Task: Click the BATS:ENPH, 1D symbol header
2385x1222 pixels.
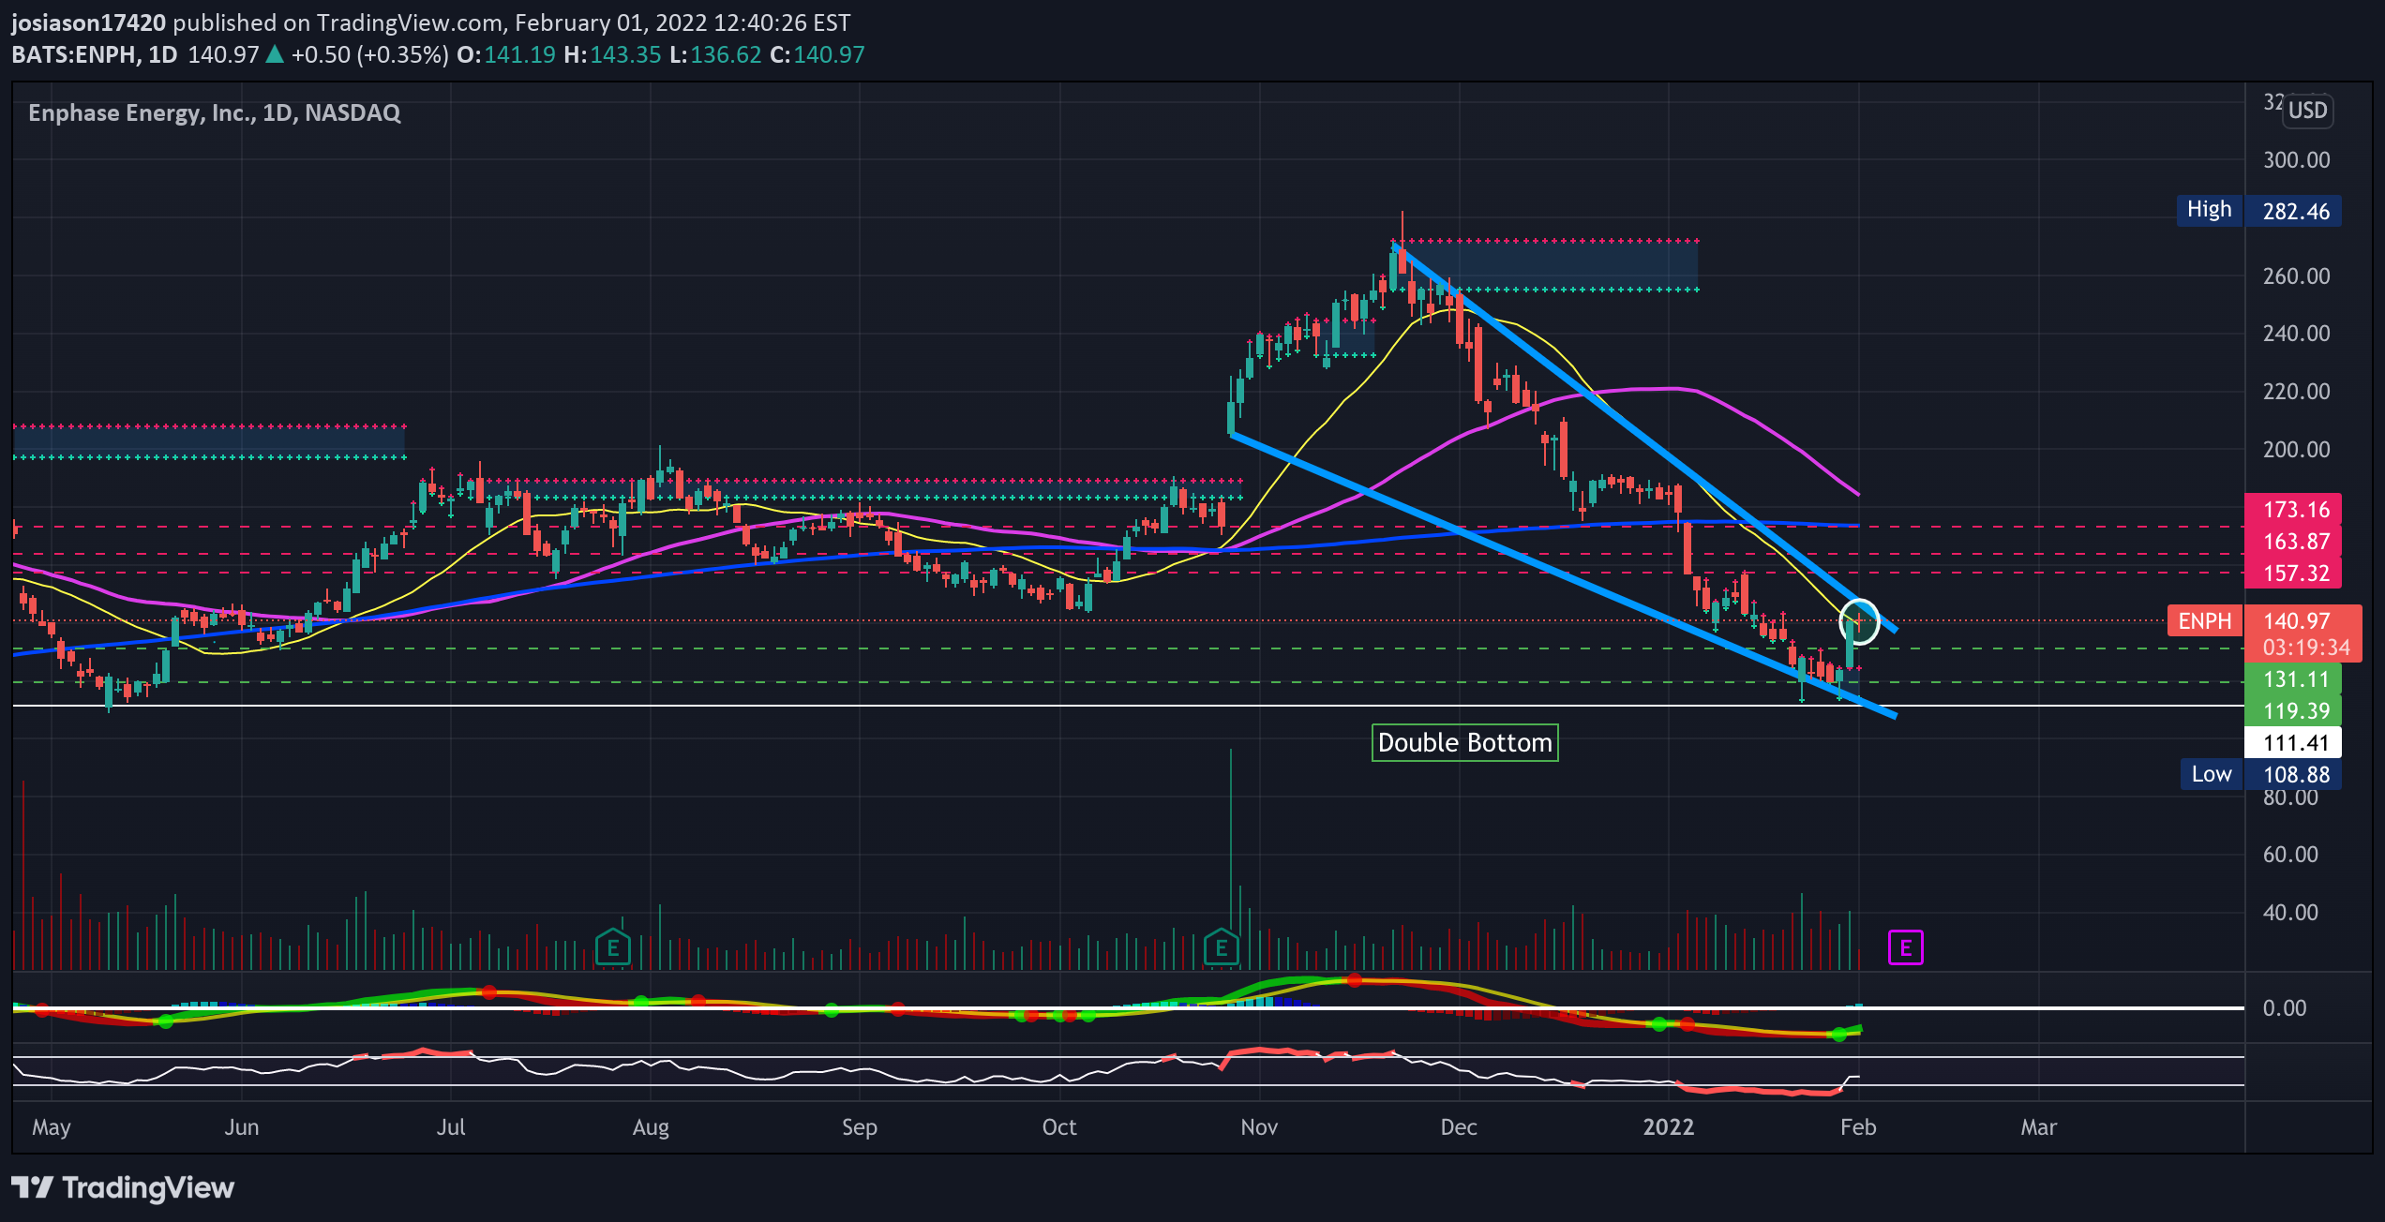Action: tap(95, 54)
